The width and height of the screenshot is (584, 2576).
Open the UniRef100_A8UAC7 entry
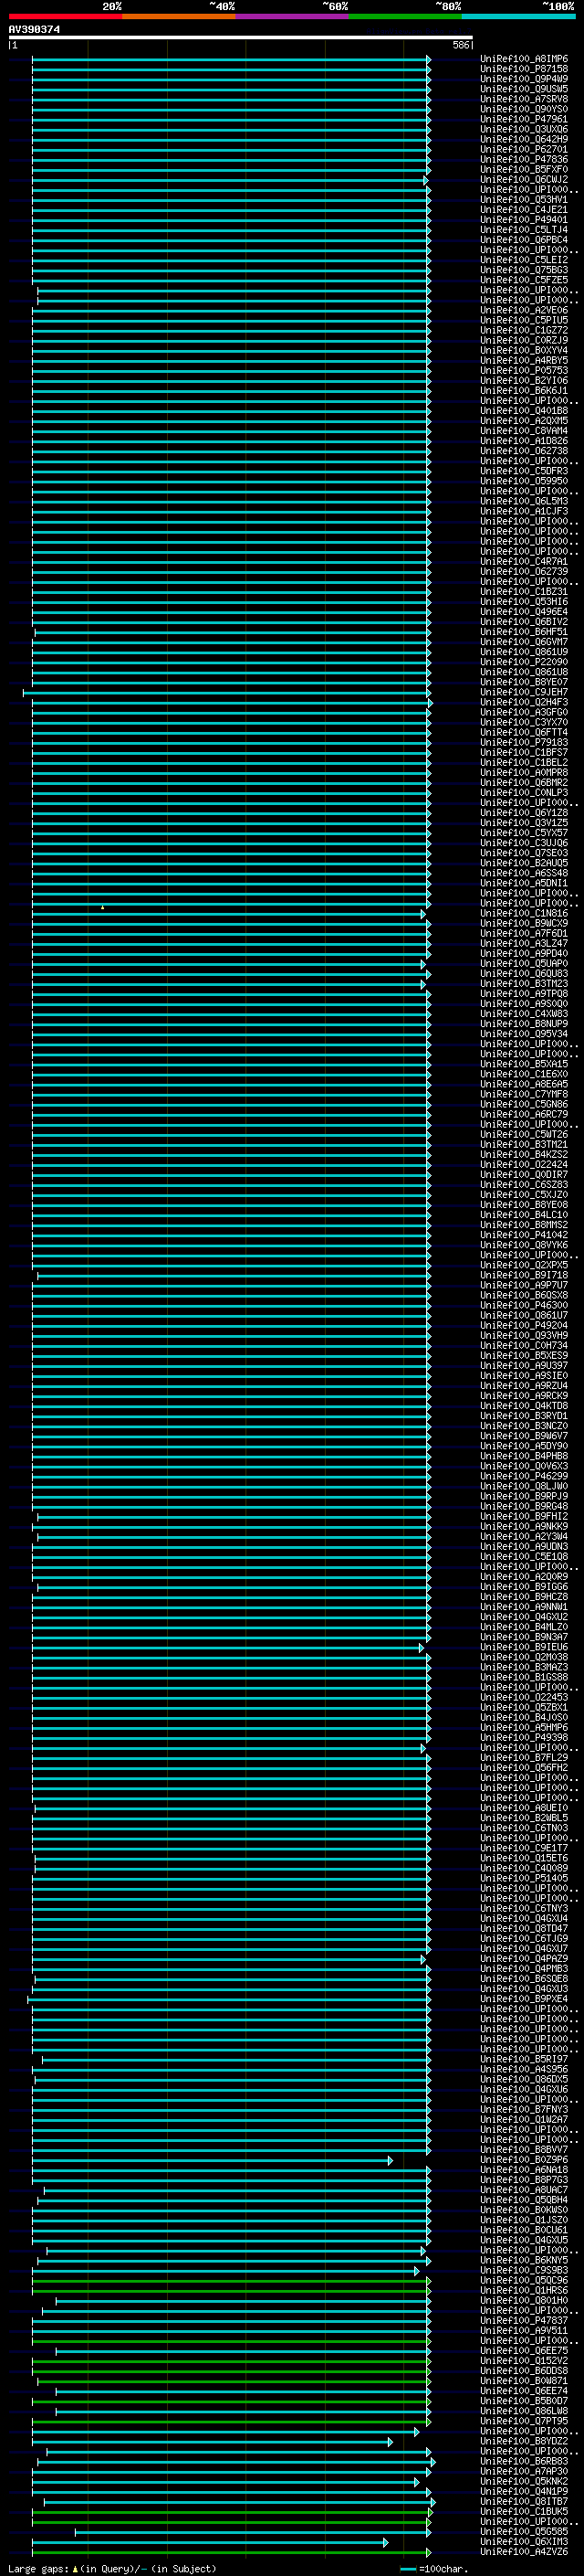click(x=524, y=2190)
